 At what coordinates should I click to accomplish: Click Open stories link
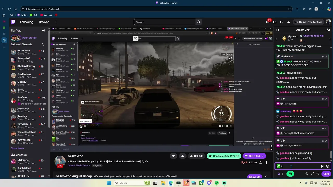click(x=29, y=38)
